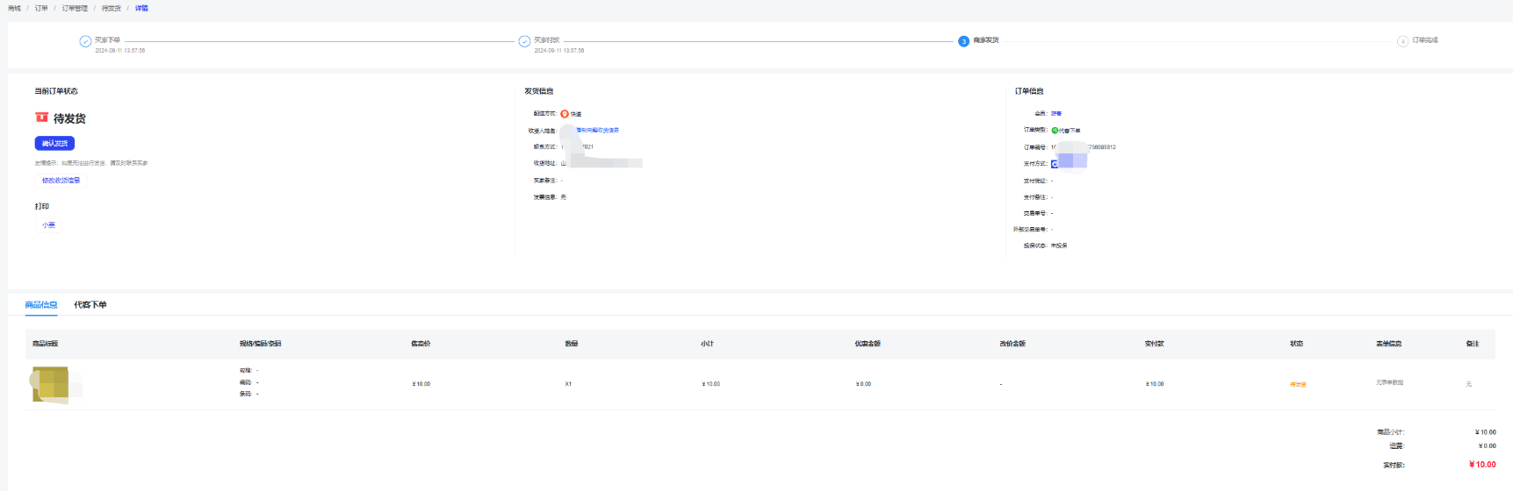
Task: Click the 订单 breadcrumb link
Action: click(41, 9)
